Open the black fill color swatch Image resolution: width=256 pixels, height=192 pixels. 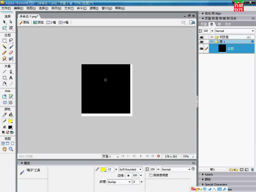10,127
